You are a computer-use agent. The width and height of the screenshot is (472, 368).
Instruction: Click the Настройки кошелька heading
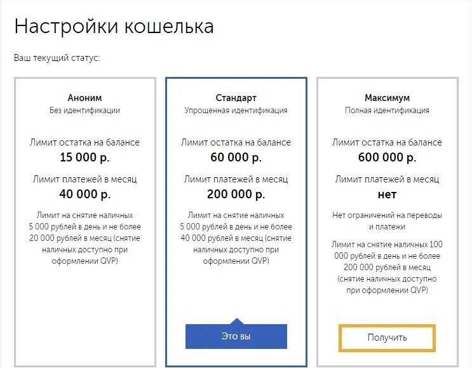tap(114, 26)
